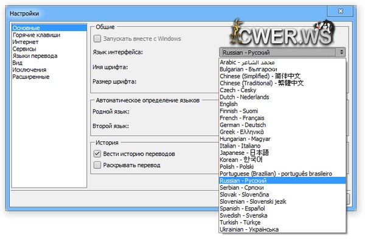Select Swedish - Svenska option
The width and height of the screenshot is (365, 239).
pyautogui.click(x=282, y=215)
